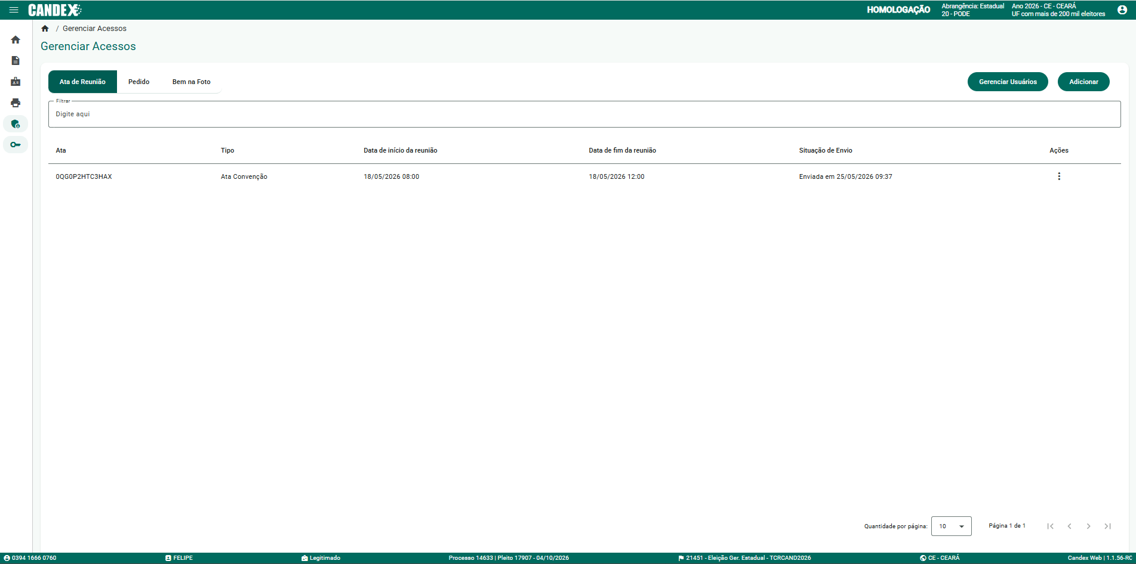
Task: Click the Gerenciar Acessos breadcrumb link
Action: [x=94, y=29]
